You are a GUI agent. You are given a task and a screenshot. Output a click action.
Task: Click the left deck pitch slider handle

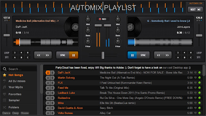point(6,35)
